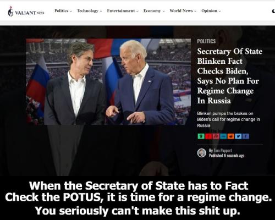
Task: Share article via green share icon
Action: pyautogui.click(x=201, y=136)
